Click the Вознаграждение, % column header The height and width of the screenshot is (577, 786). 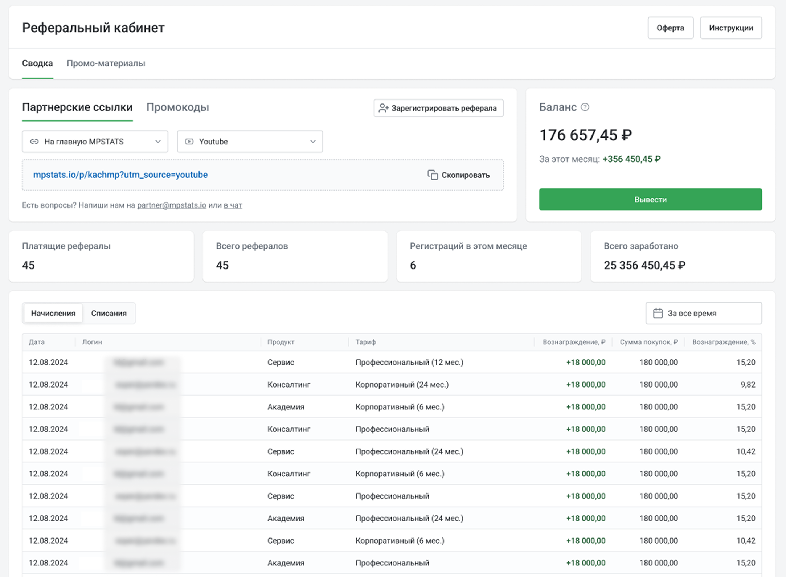723,342
